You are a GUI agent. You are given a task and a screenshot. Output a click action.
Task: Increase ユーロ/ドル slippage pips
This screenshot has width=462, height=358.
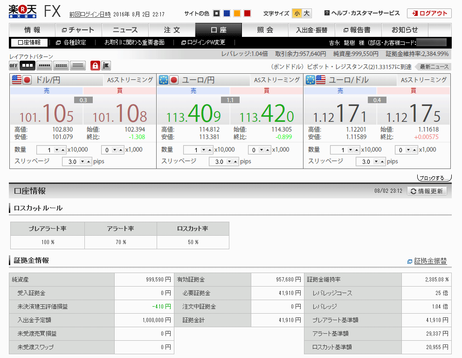coord(382,161)
